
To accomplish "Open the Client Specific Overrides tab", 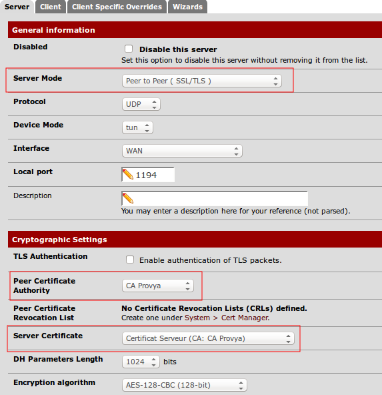I will coord(117,7).
